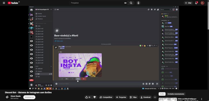Open Discord threads icon in channel header

point(149,9)
